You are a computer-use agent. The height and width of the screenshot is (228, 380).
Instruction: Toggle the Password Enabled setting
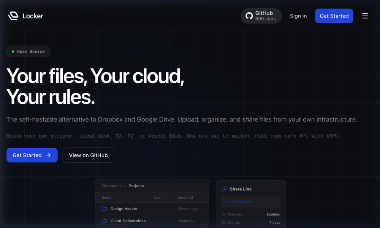tap(273, 214)
